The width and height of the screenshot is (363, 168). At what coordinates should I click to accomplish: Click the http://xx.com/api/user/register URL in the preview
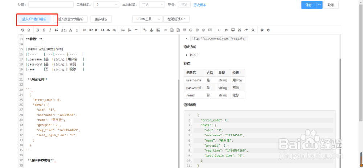pos(219,38)
